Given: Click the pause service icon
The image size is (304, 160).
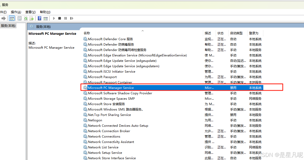Looking at the screenshot, I should tap(66, 18).
